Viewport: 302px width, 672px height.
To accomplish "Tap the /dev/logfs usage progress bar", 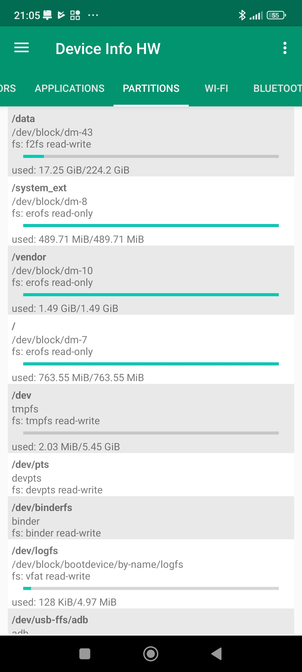I will [x=151, y=588].
